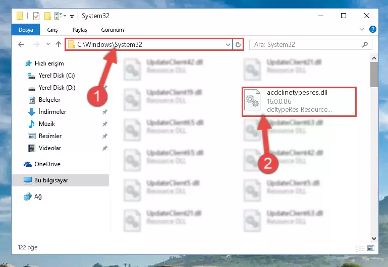Close the System32 window
This screenshot has width=388, height=267.
[x=367, y=16]
